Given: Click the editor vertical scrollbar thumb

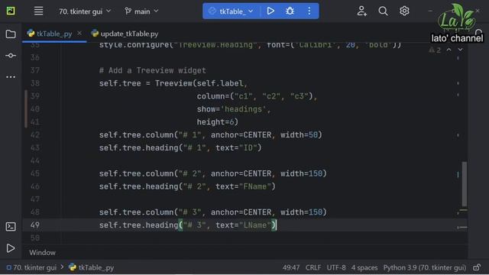Looking at the screenshot, I should 465,184.
